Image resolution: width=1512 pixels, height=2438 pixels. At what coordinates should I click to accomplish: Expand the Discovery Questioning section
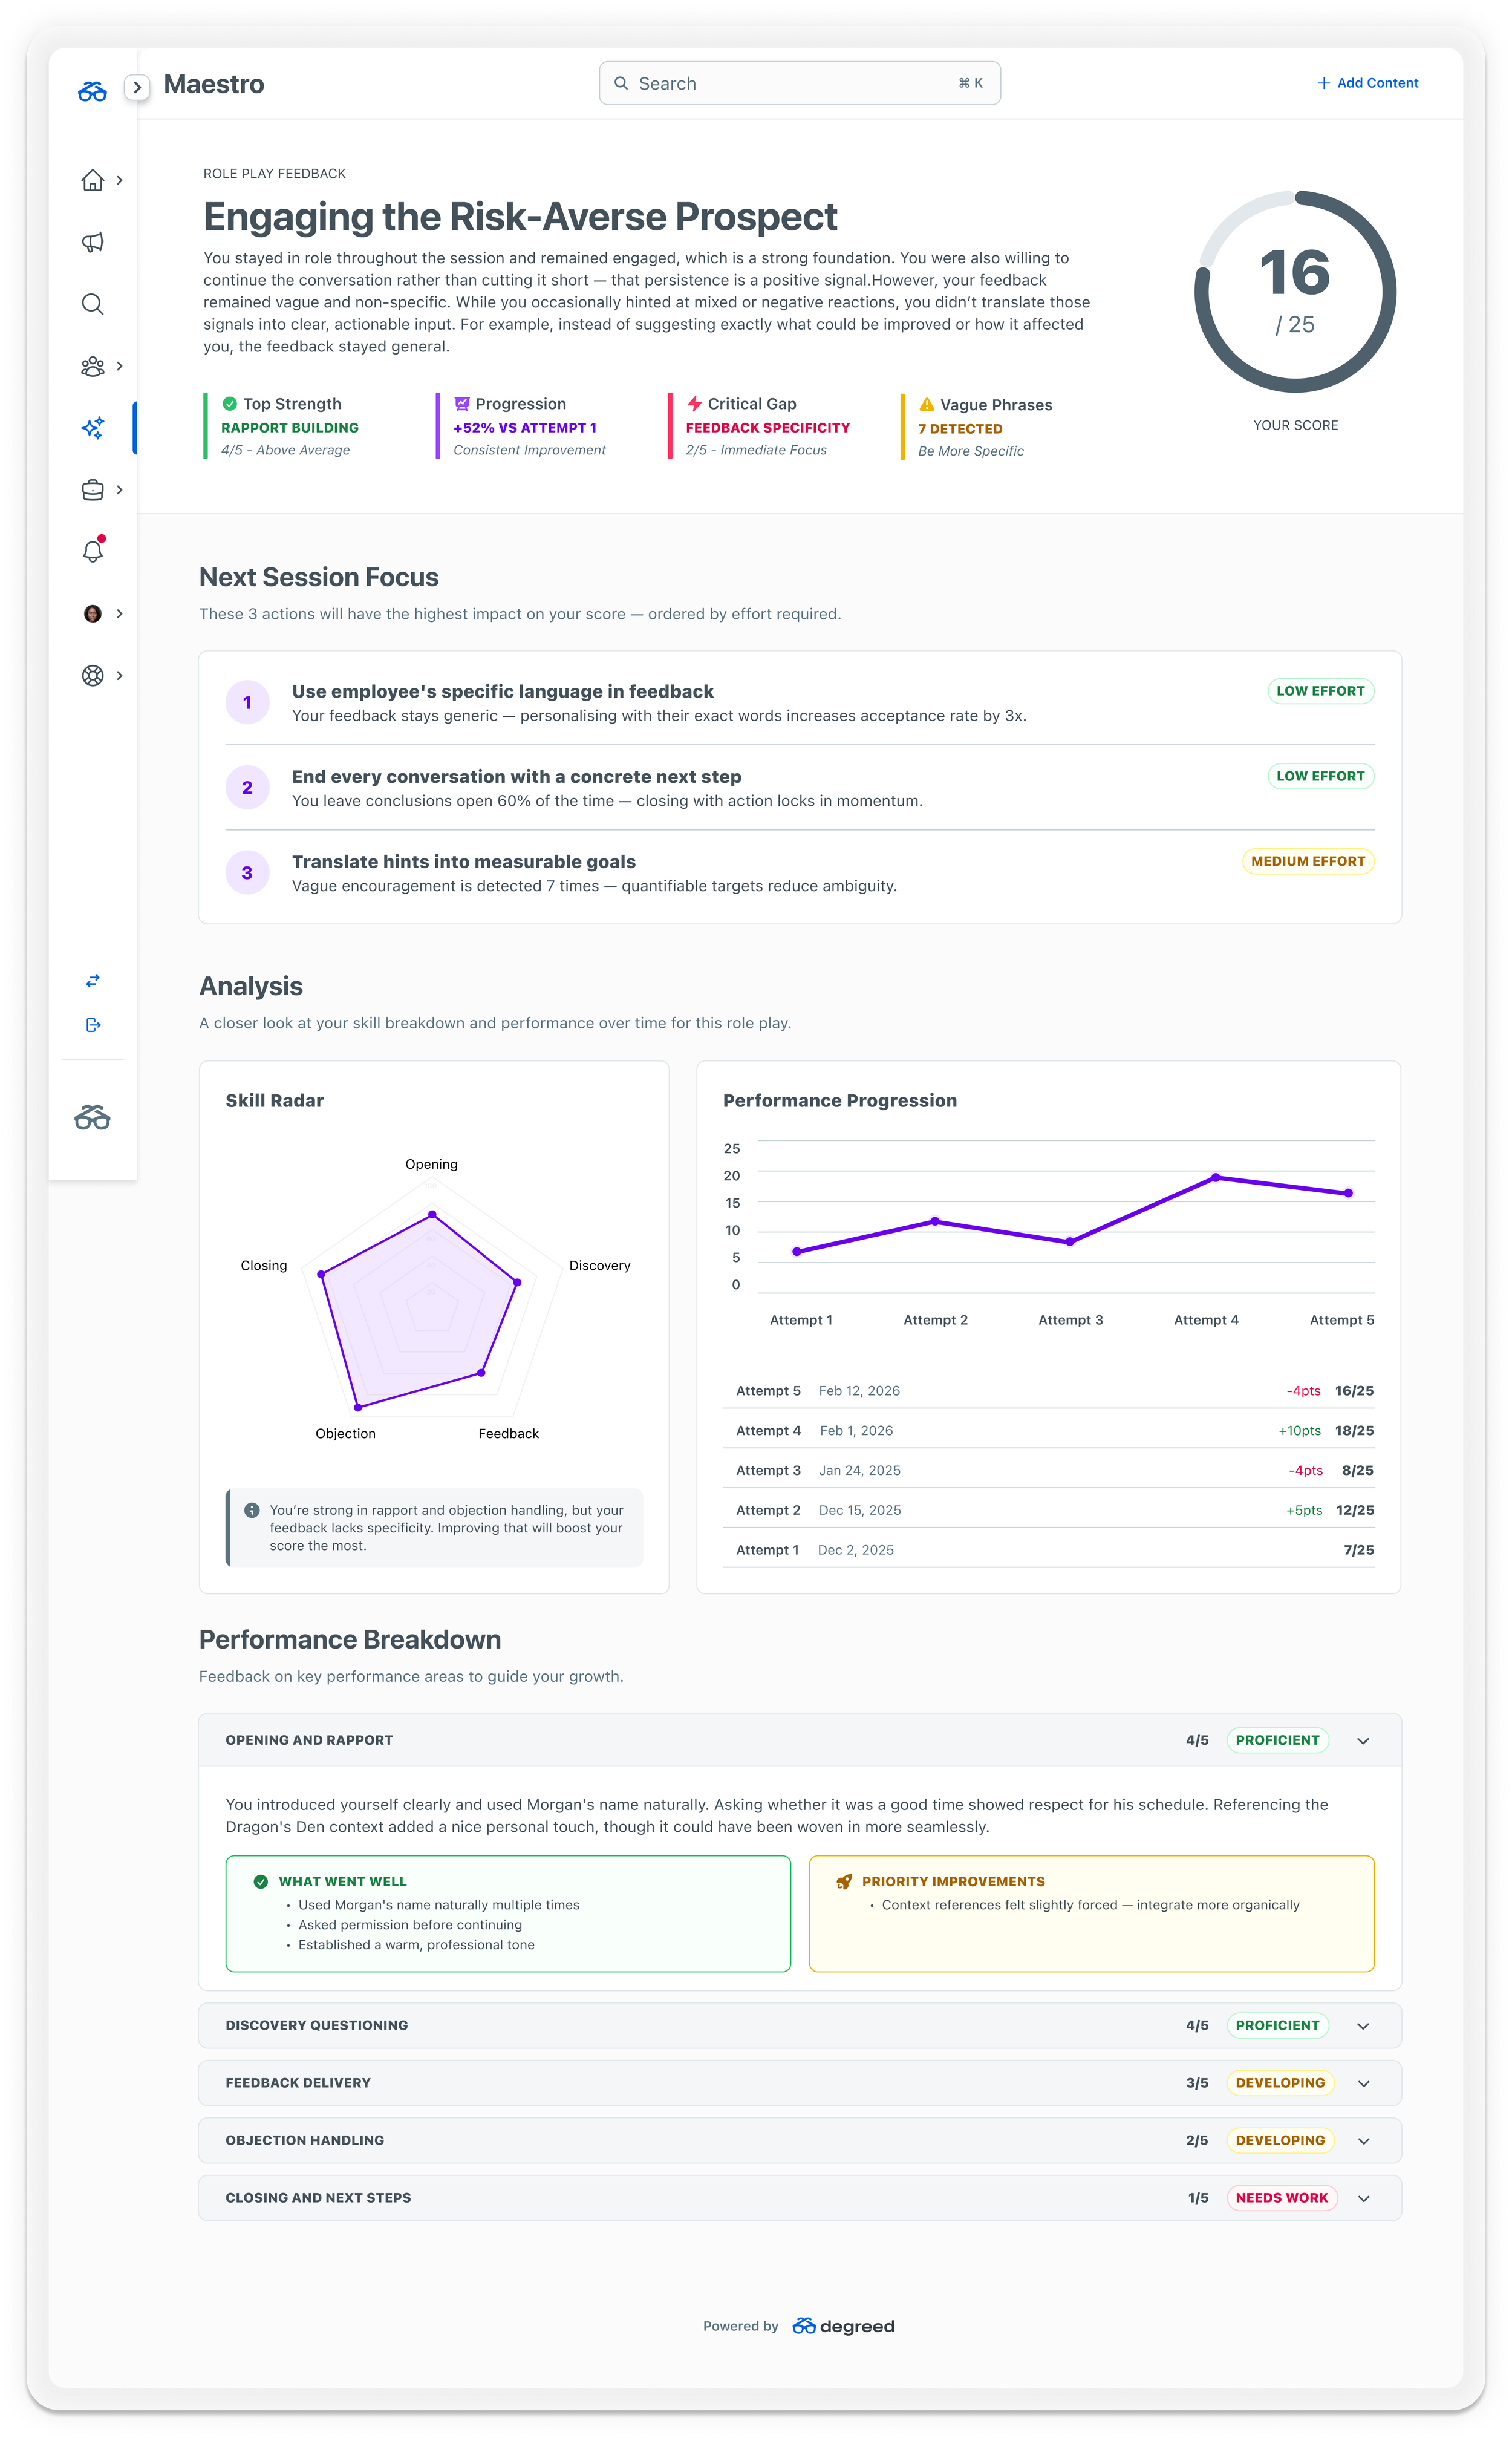coord(1363,2026)
